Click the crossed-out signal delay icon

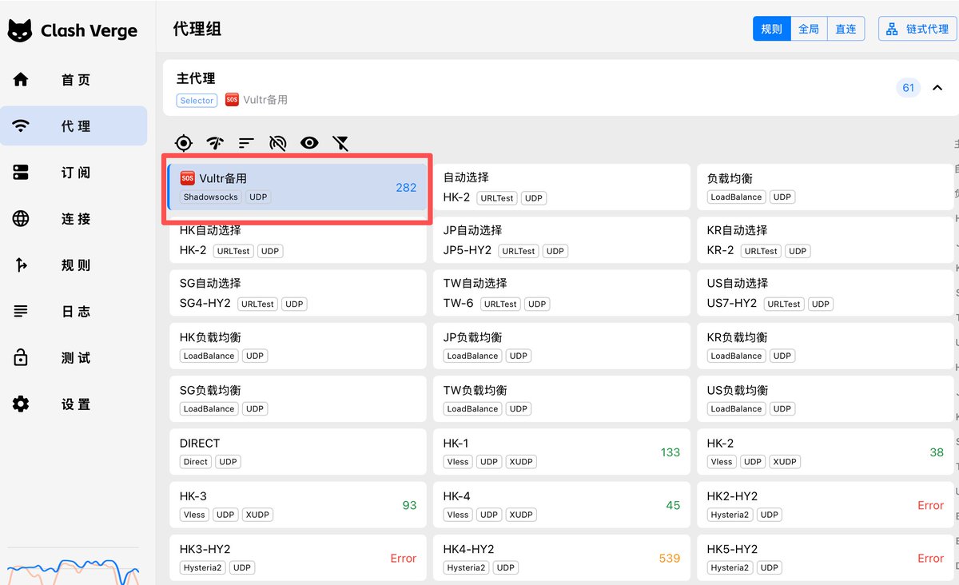point(278,143)
